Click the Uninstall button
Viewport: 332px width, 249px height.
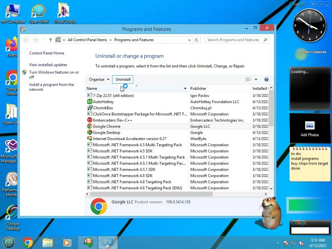click(x=123, y=79)
